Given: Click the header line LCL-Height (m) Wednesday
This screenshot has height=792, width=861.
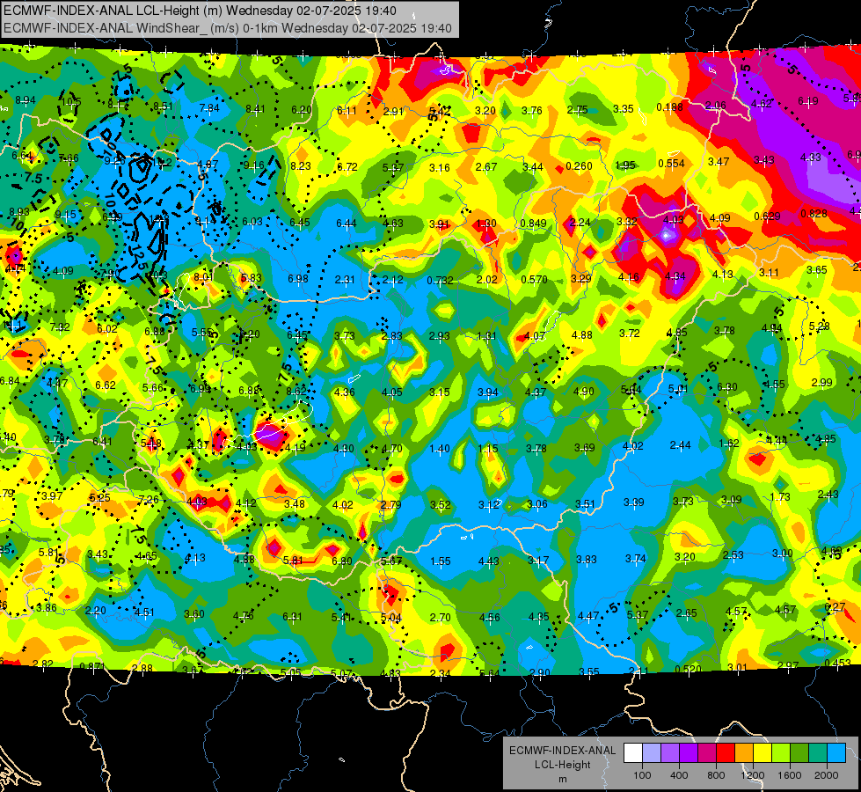Looking at the screenshot, I should click(200, 11).
